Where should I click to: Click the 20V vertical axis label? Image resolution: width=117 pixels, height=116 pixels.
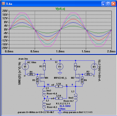pyautogui.click(x=5, y=11)
